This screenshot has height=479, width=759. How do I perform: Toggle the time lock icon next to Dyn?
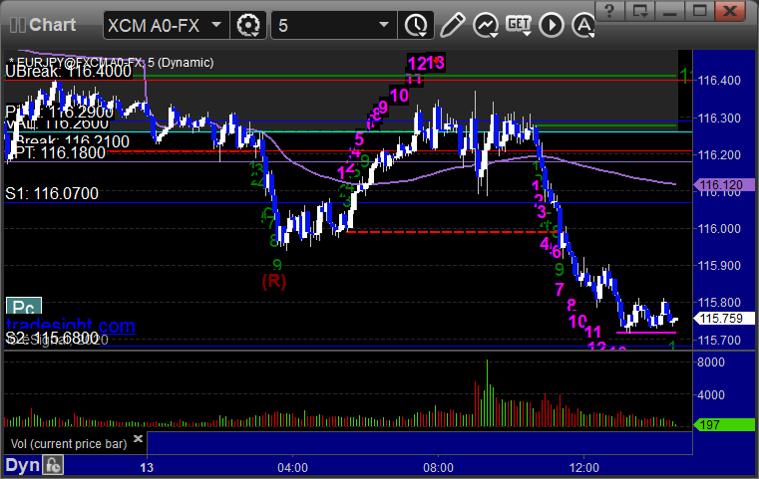click(53, 465)
